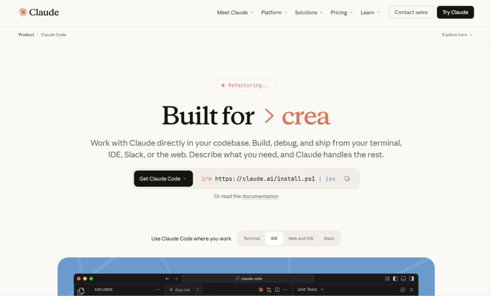Click the split editor icon in the toolbar
The height and width of the screenshot is (296, 491).
tap(277, 290)
